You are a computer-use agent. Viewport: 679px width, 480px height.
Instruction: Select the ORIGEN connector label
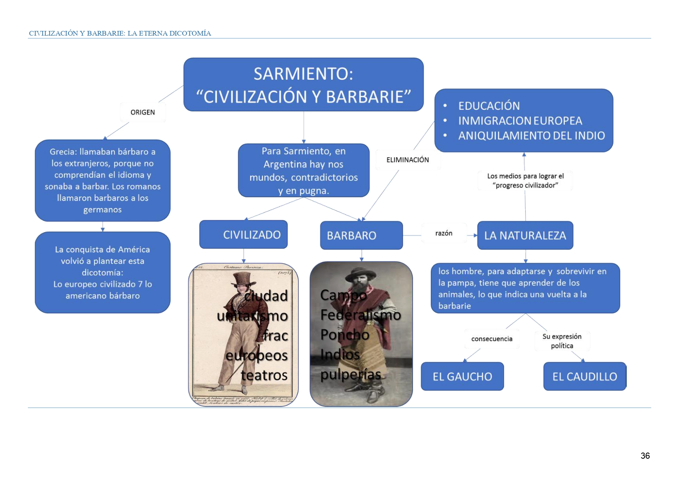[142, 112]
